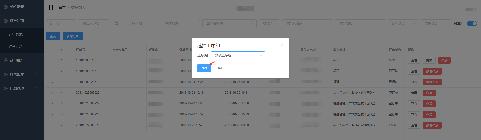Click the 订单生产 sidebar icon
481x140 pixels.
pyautogui.click(x=6, y=60)
